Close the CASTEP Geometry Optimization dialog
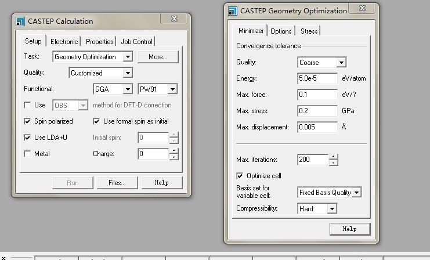Screen dimensions: 430x260 362,8
